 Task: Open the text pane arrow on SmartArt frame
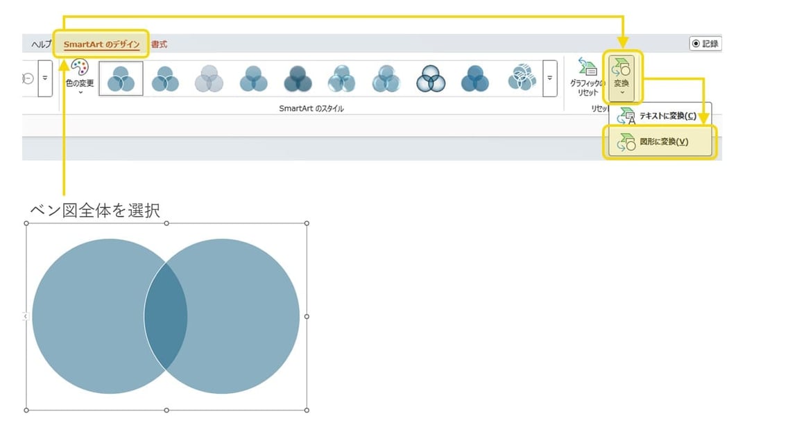pyautogui.click(x=25, y=316)
